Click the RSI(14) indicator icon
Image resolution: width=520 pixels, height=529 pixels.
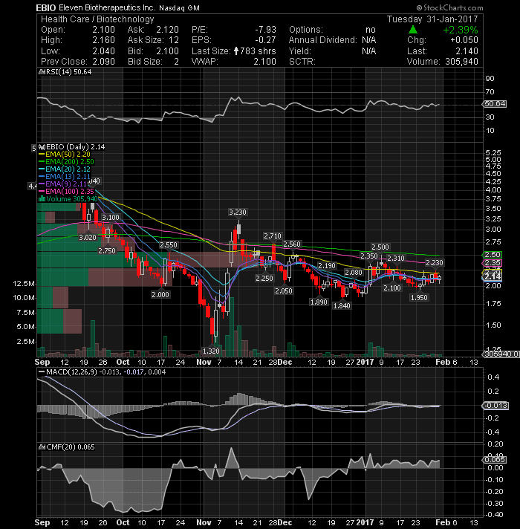42,72
